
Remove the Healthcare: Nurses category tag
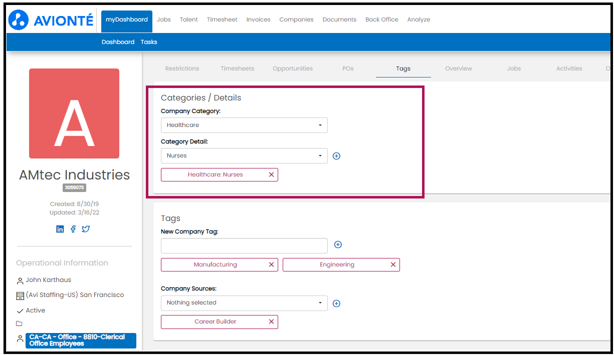tap(271, 174)
